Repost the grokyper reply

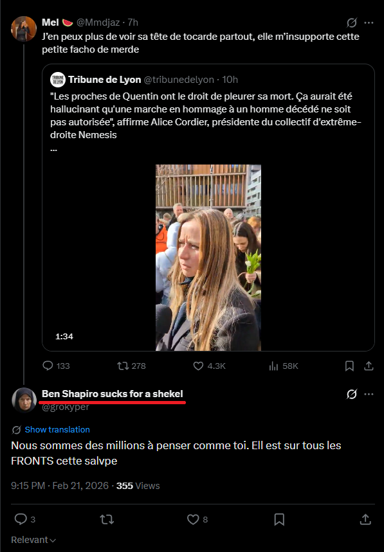click(x=107, y=519)
